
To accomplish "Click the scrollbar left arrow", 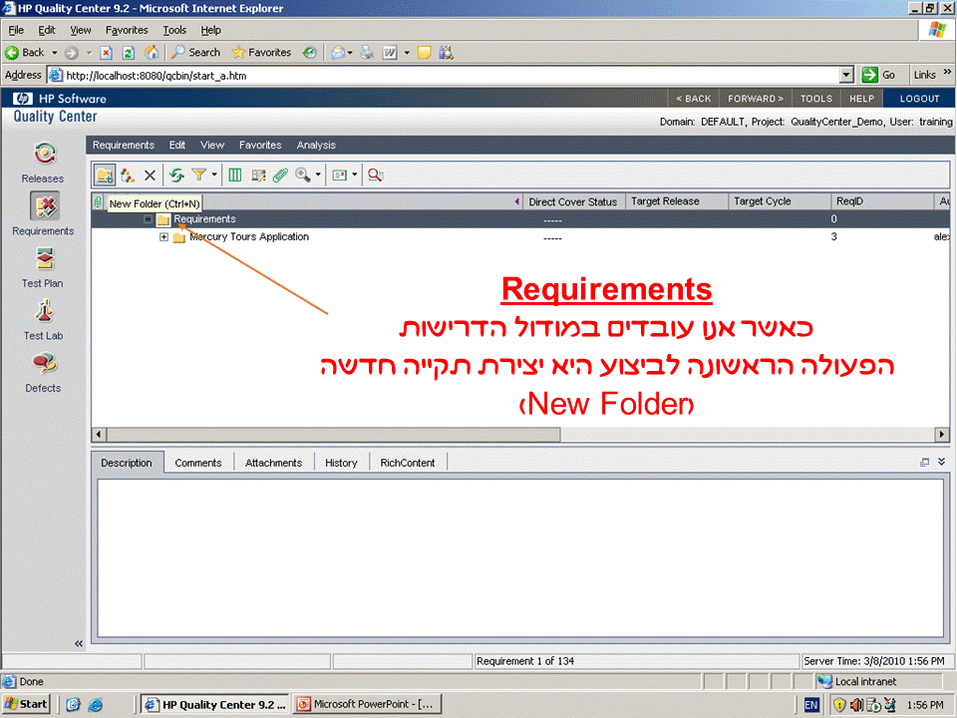I will [99, 435].
